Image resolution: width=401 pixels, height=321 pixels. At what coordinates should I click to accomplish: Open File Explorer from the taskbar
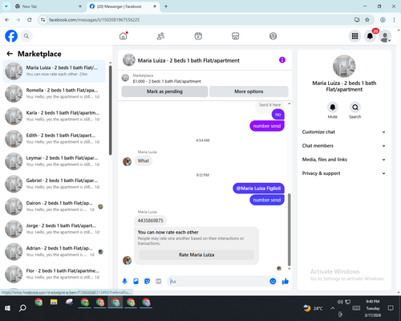(x=54, y=303)
